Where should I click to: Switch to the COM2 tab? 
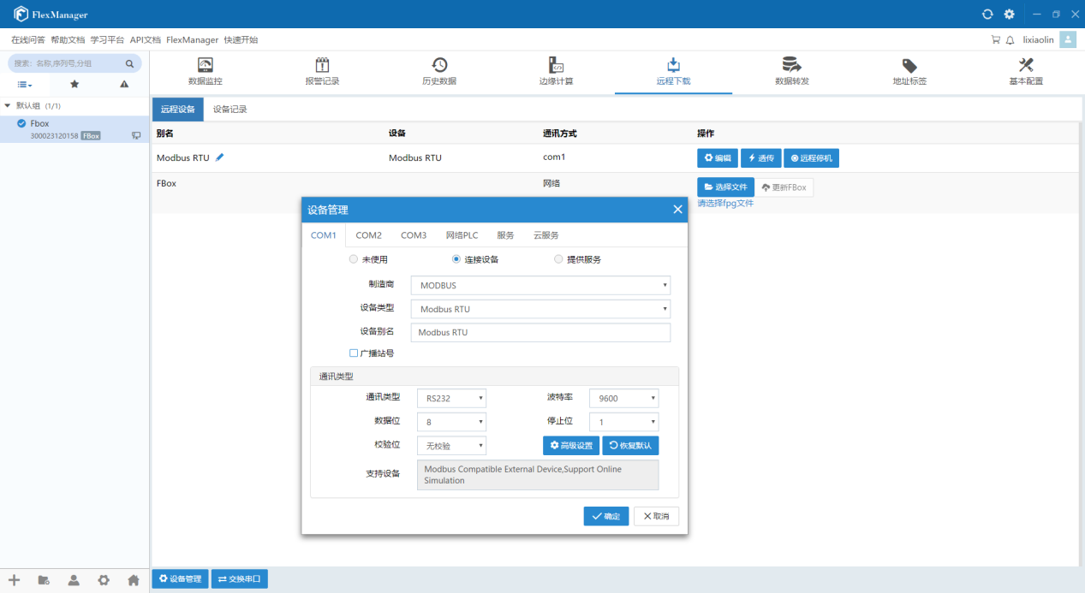tap(368, 235)
